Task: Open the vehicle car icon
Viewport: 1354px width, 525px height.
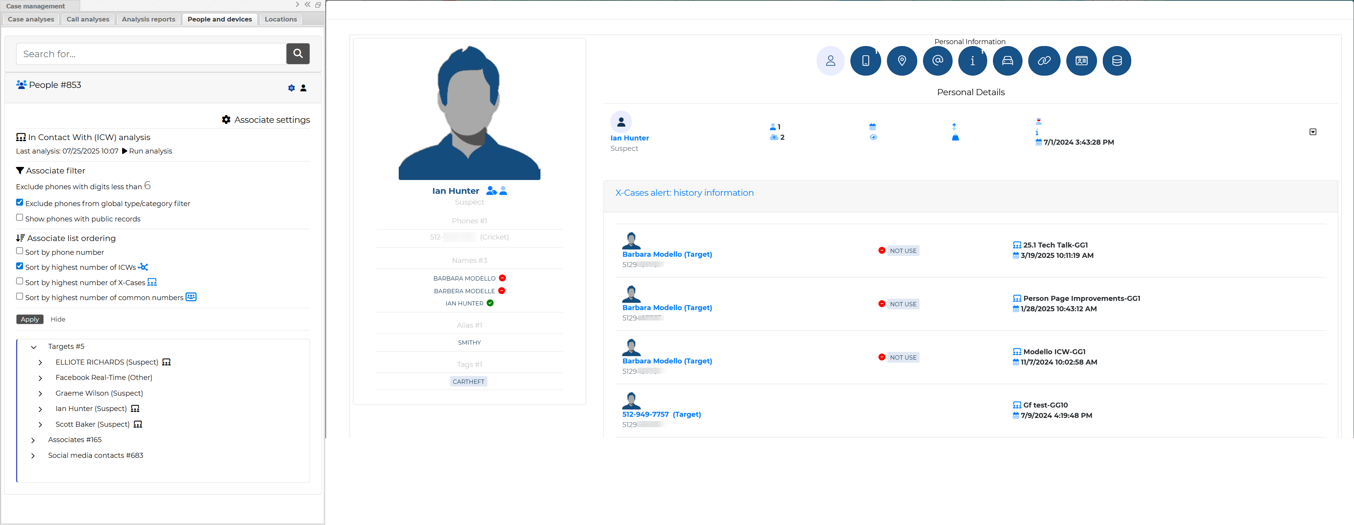Action: tap(1007, 61)
